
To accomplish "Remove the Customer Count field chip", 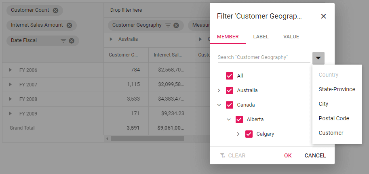I will coord(55,10).
